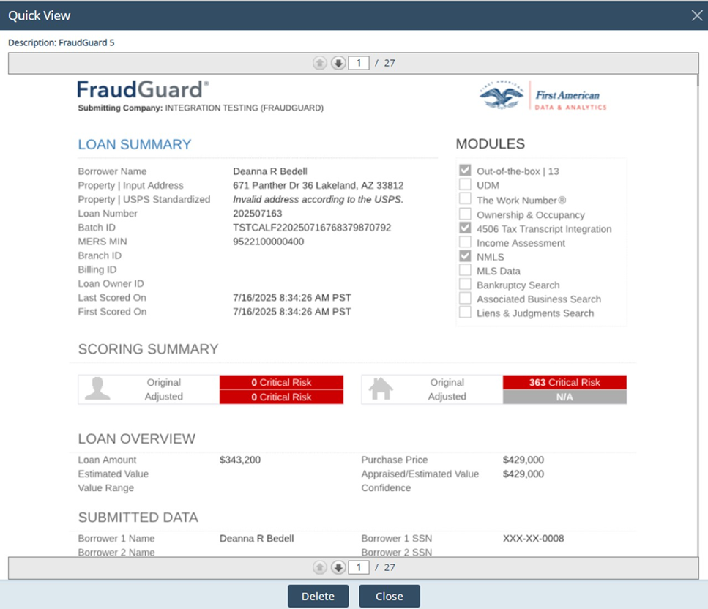
Task: Check the MLS Data module checkbox
Action: (465, 270)
